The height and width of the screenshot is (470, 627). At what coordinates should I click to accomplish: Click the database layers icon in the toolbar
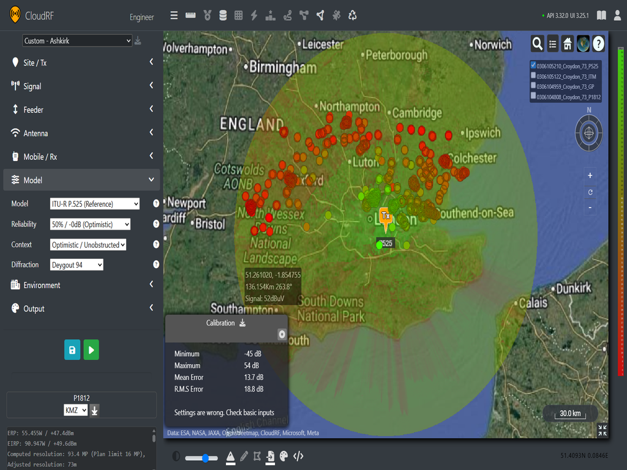[x=222, y=15]
